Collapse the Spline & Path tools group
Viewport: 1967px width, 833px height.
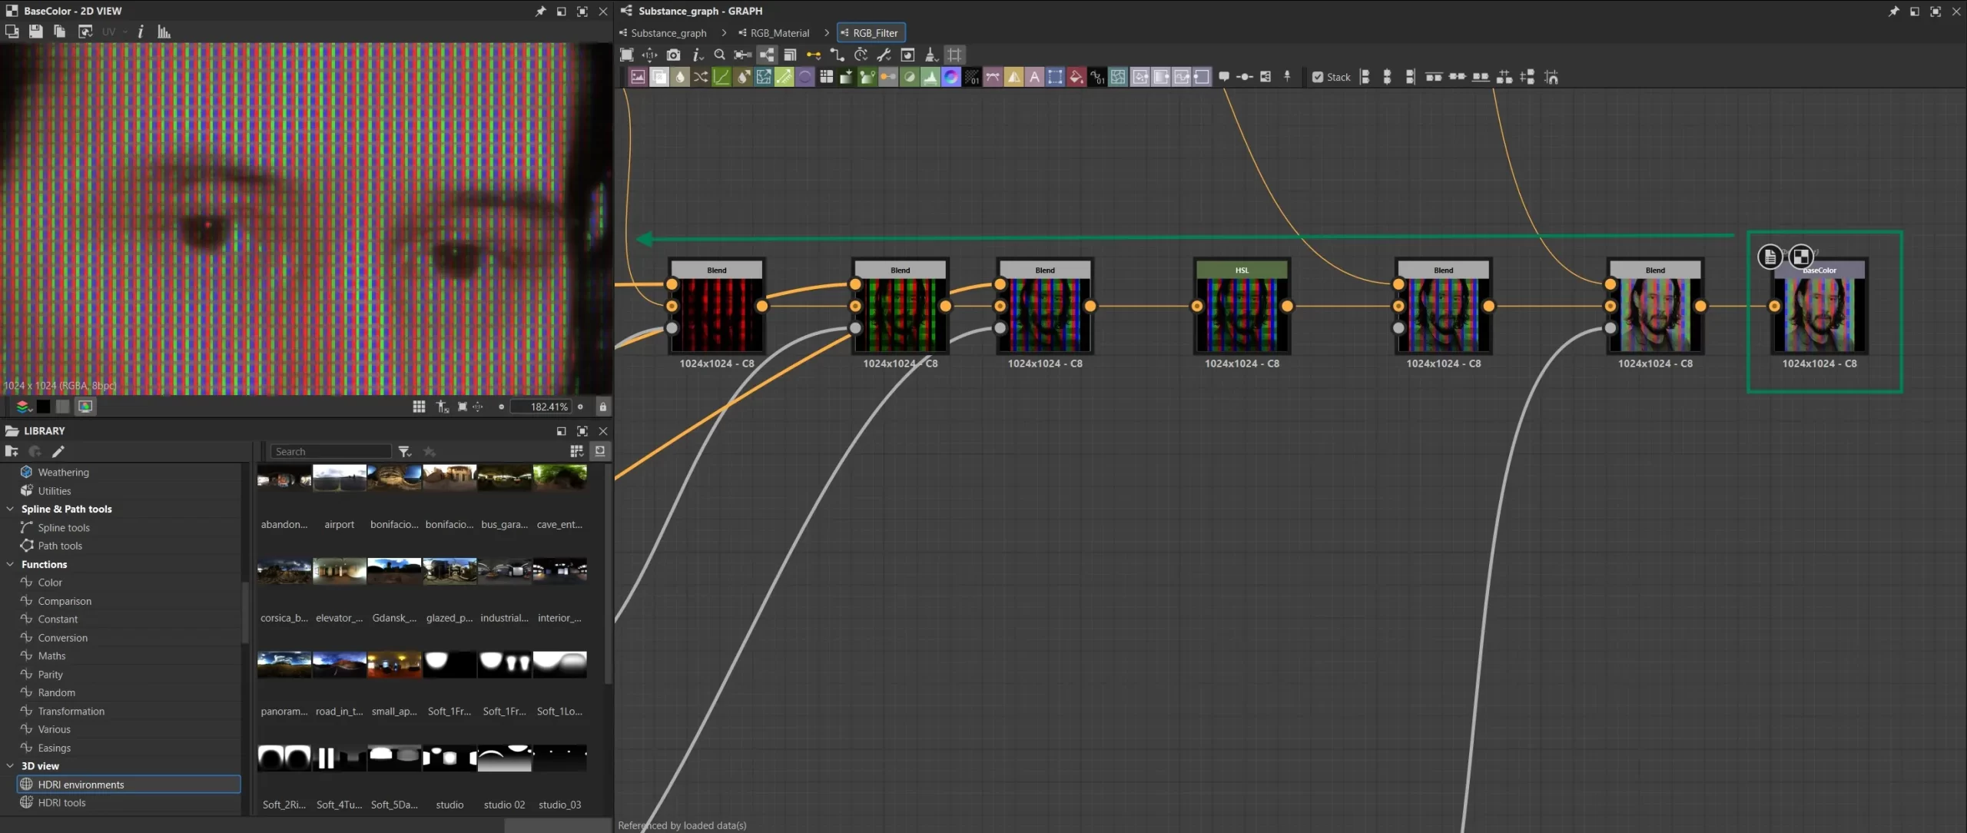(10, 509)
